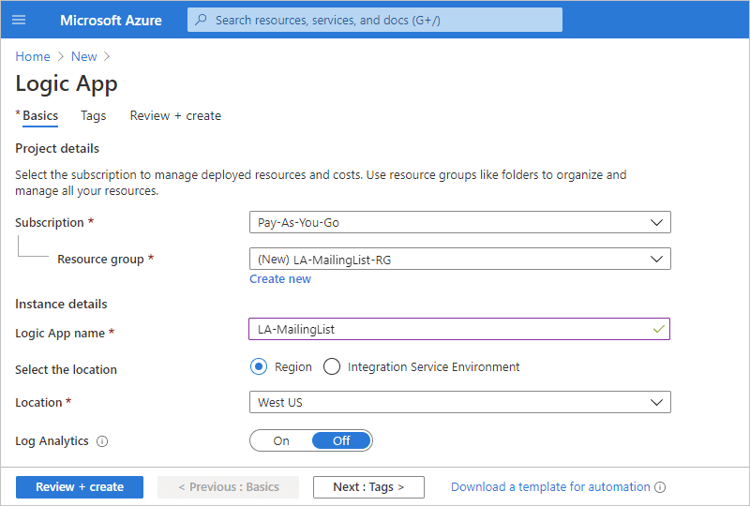Click Next : Tags button

pyautogui.click(x=368, y=487)
